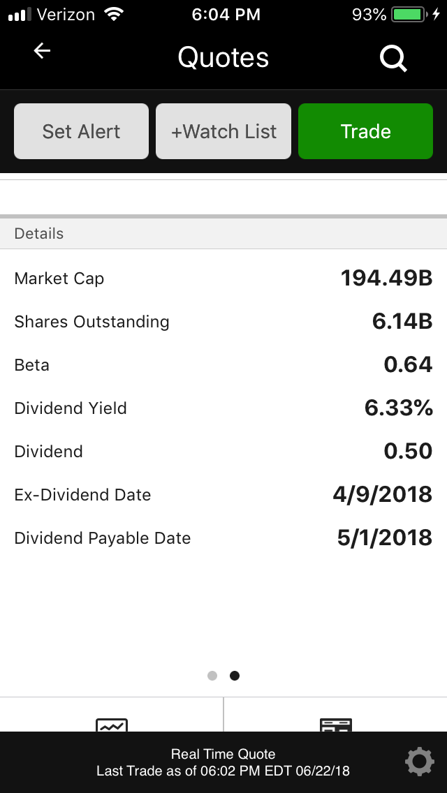Tap the Details section header
447x793 pixels.
(x=39, y=234)
